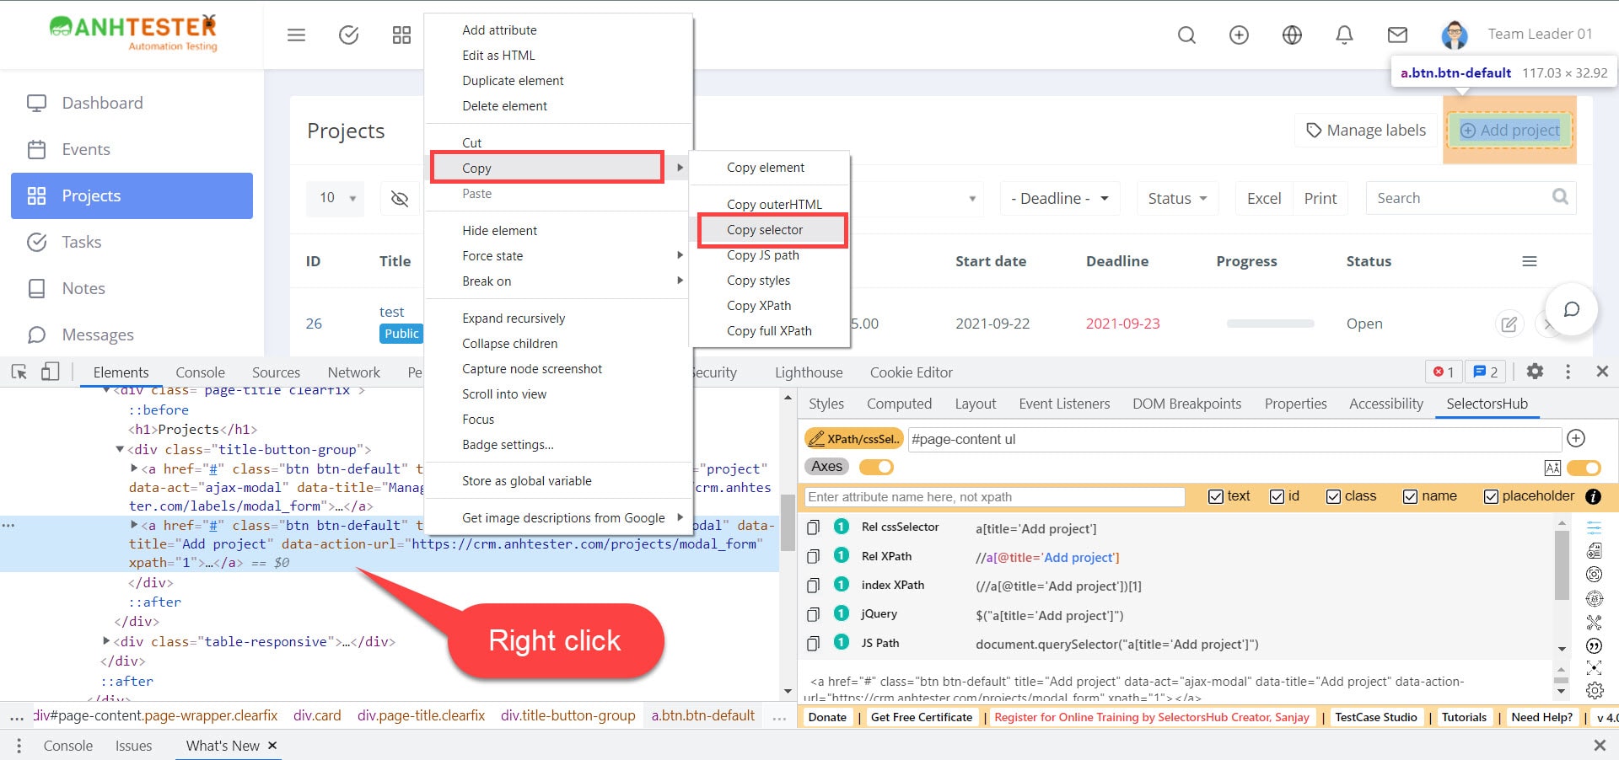
Task: Click the SelectorsHub expand arrows icon
Action: [1594, 668]
